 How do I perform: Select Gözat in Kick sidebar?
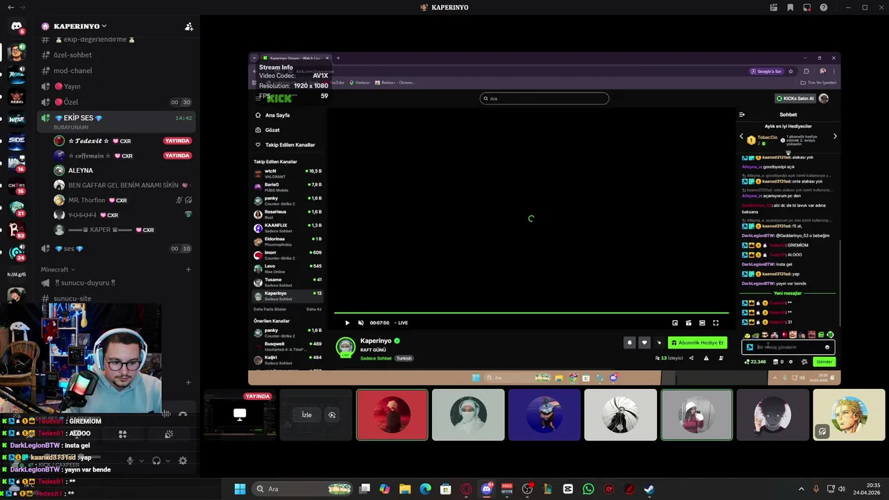[272, 130]
